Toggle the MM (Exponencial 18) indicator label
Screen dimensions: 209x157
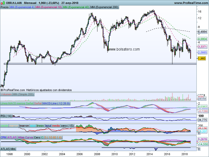pyautogui.click(x=49, y=7)
